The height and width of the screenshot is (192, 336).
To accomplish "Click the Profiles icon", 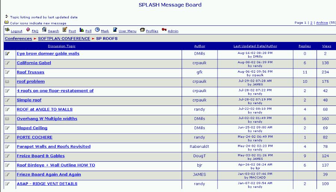I will (142, 30).
